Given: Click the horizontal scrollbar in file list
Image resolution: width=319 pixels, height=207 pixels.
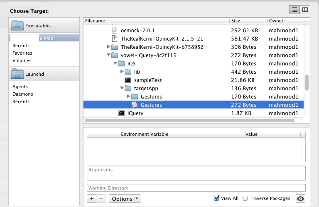Looking at the screenshot, I should (189, 120).
